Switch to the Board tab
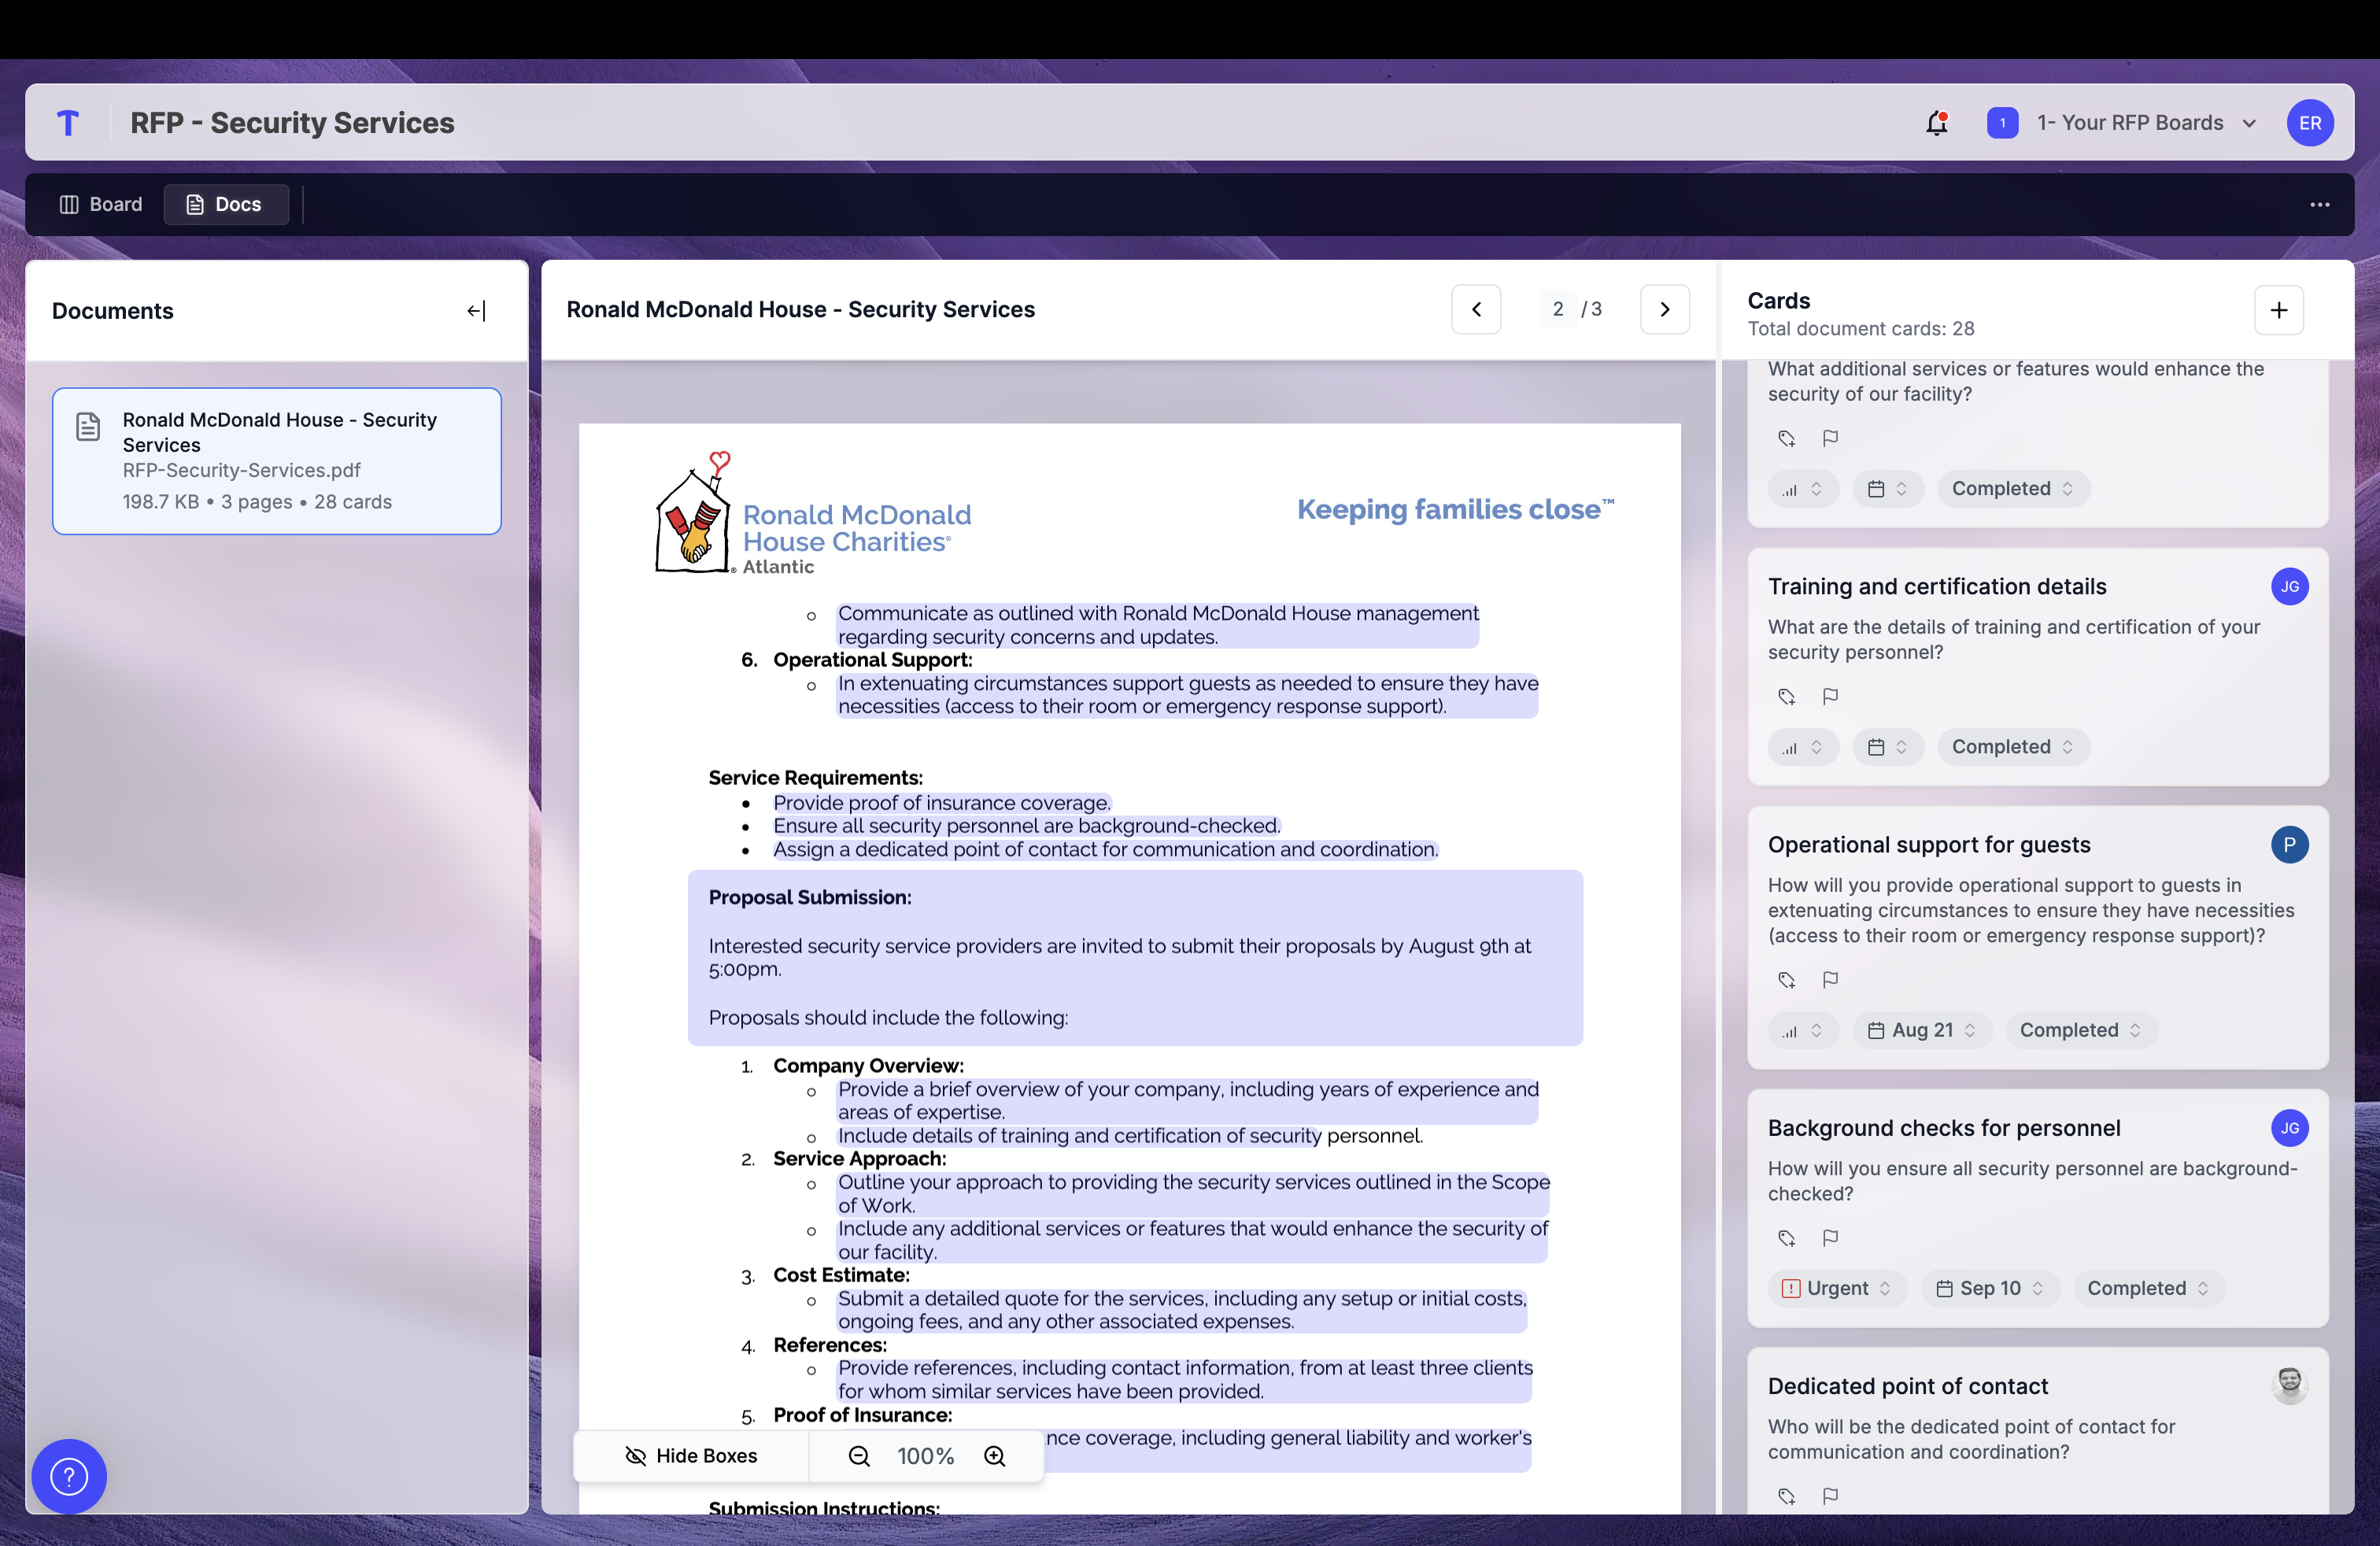Screen dimensions: 2380x1546 (101, 204)
